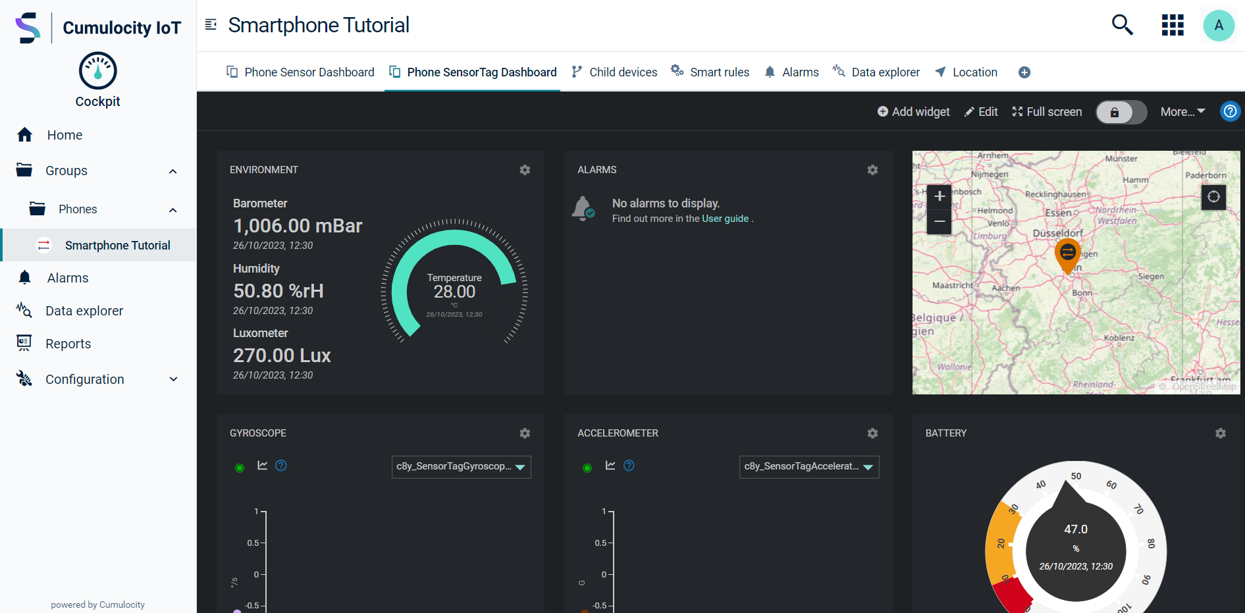Click the Cumulocity S logo

(x=28, y=28)
